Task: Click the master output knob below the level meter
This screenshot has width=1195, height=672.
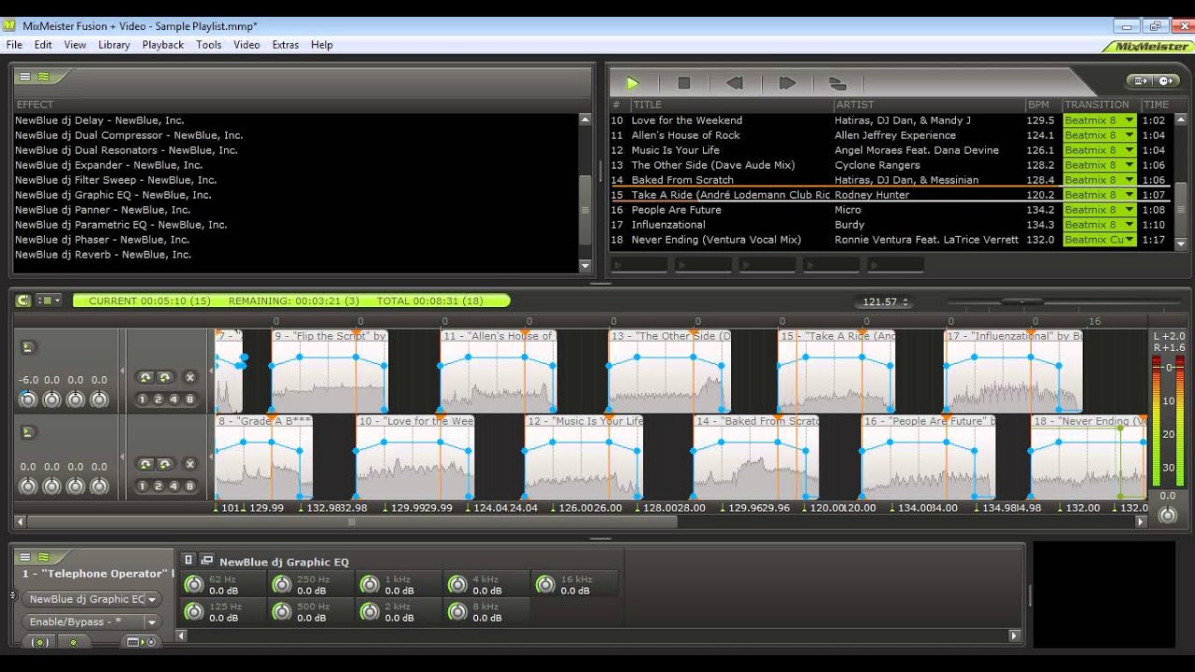Action: (x=1166, y=514)
